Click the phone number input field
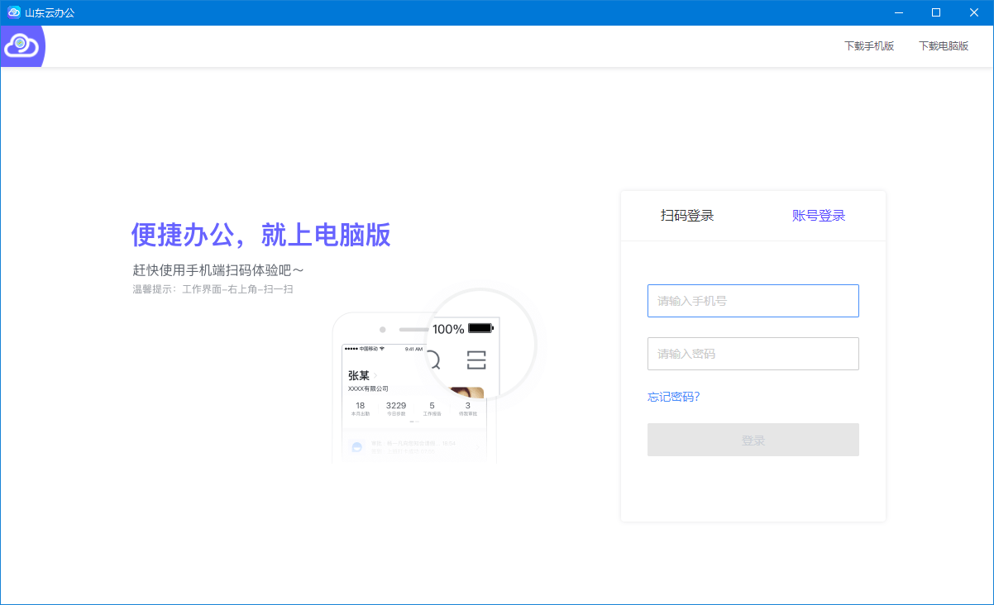This screenshot has width=994, height=605. click(x=753, y=301)
